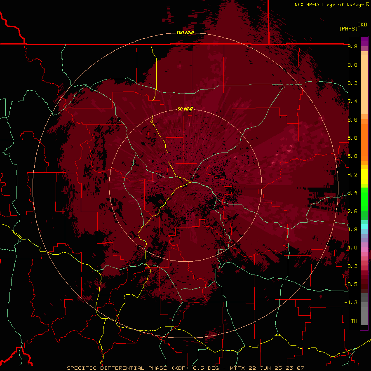371x371 pixels.
Task: Click the 5.0 legend value
Action: click(352, 156)
